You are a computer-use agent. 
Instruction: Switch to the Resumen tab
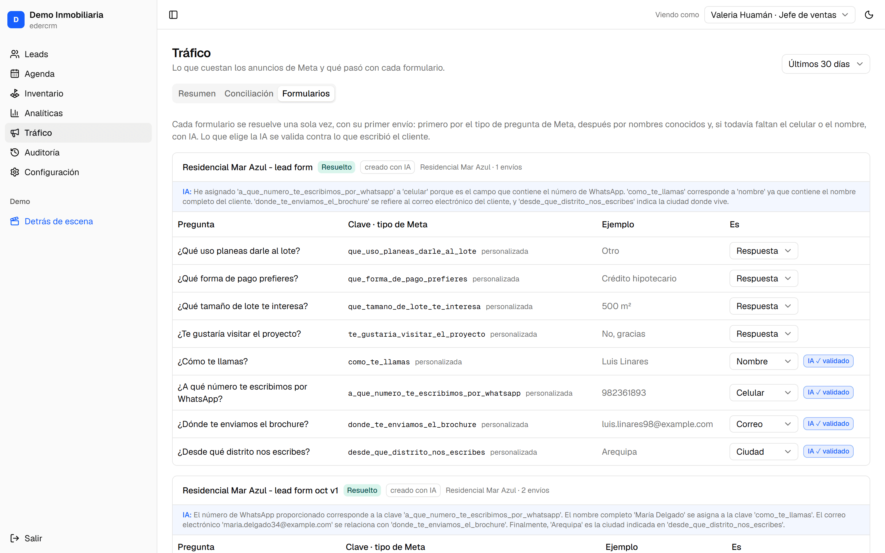click(x=197, y=94)
